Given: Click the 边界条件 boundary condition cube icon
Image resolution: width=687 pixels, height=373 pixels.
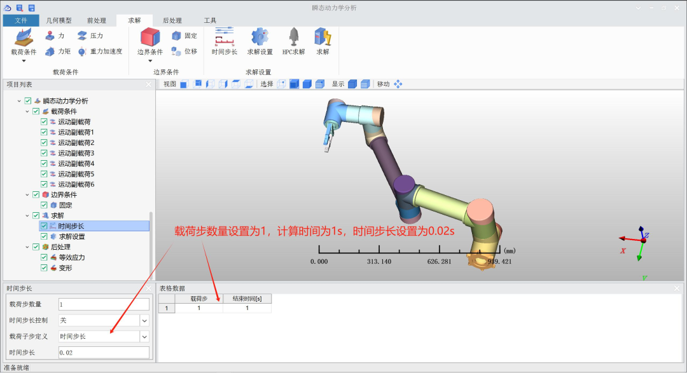Looking at the screenshot, I should tap(150, 37).
